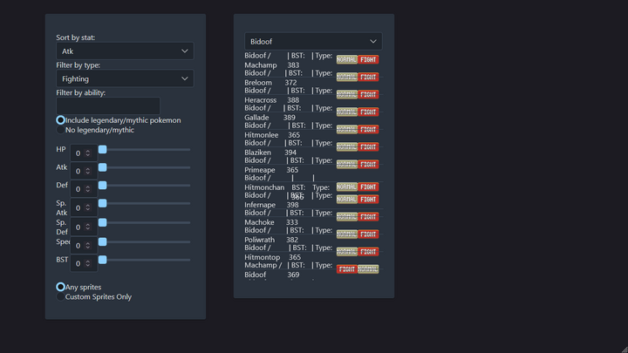Open the Filter by type dropdown showing Fighting
628x353 pixels.
coord(125,78)
